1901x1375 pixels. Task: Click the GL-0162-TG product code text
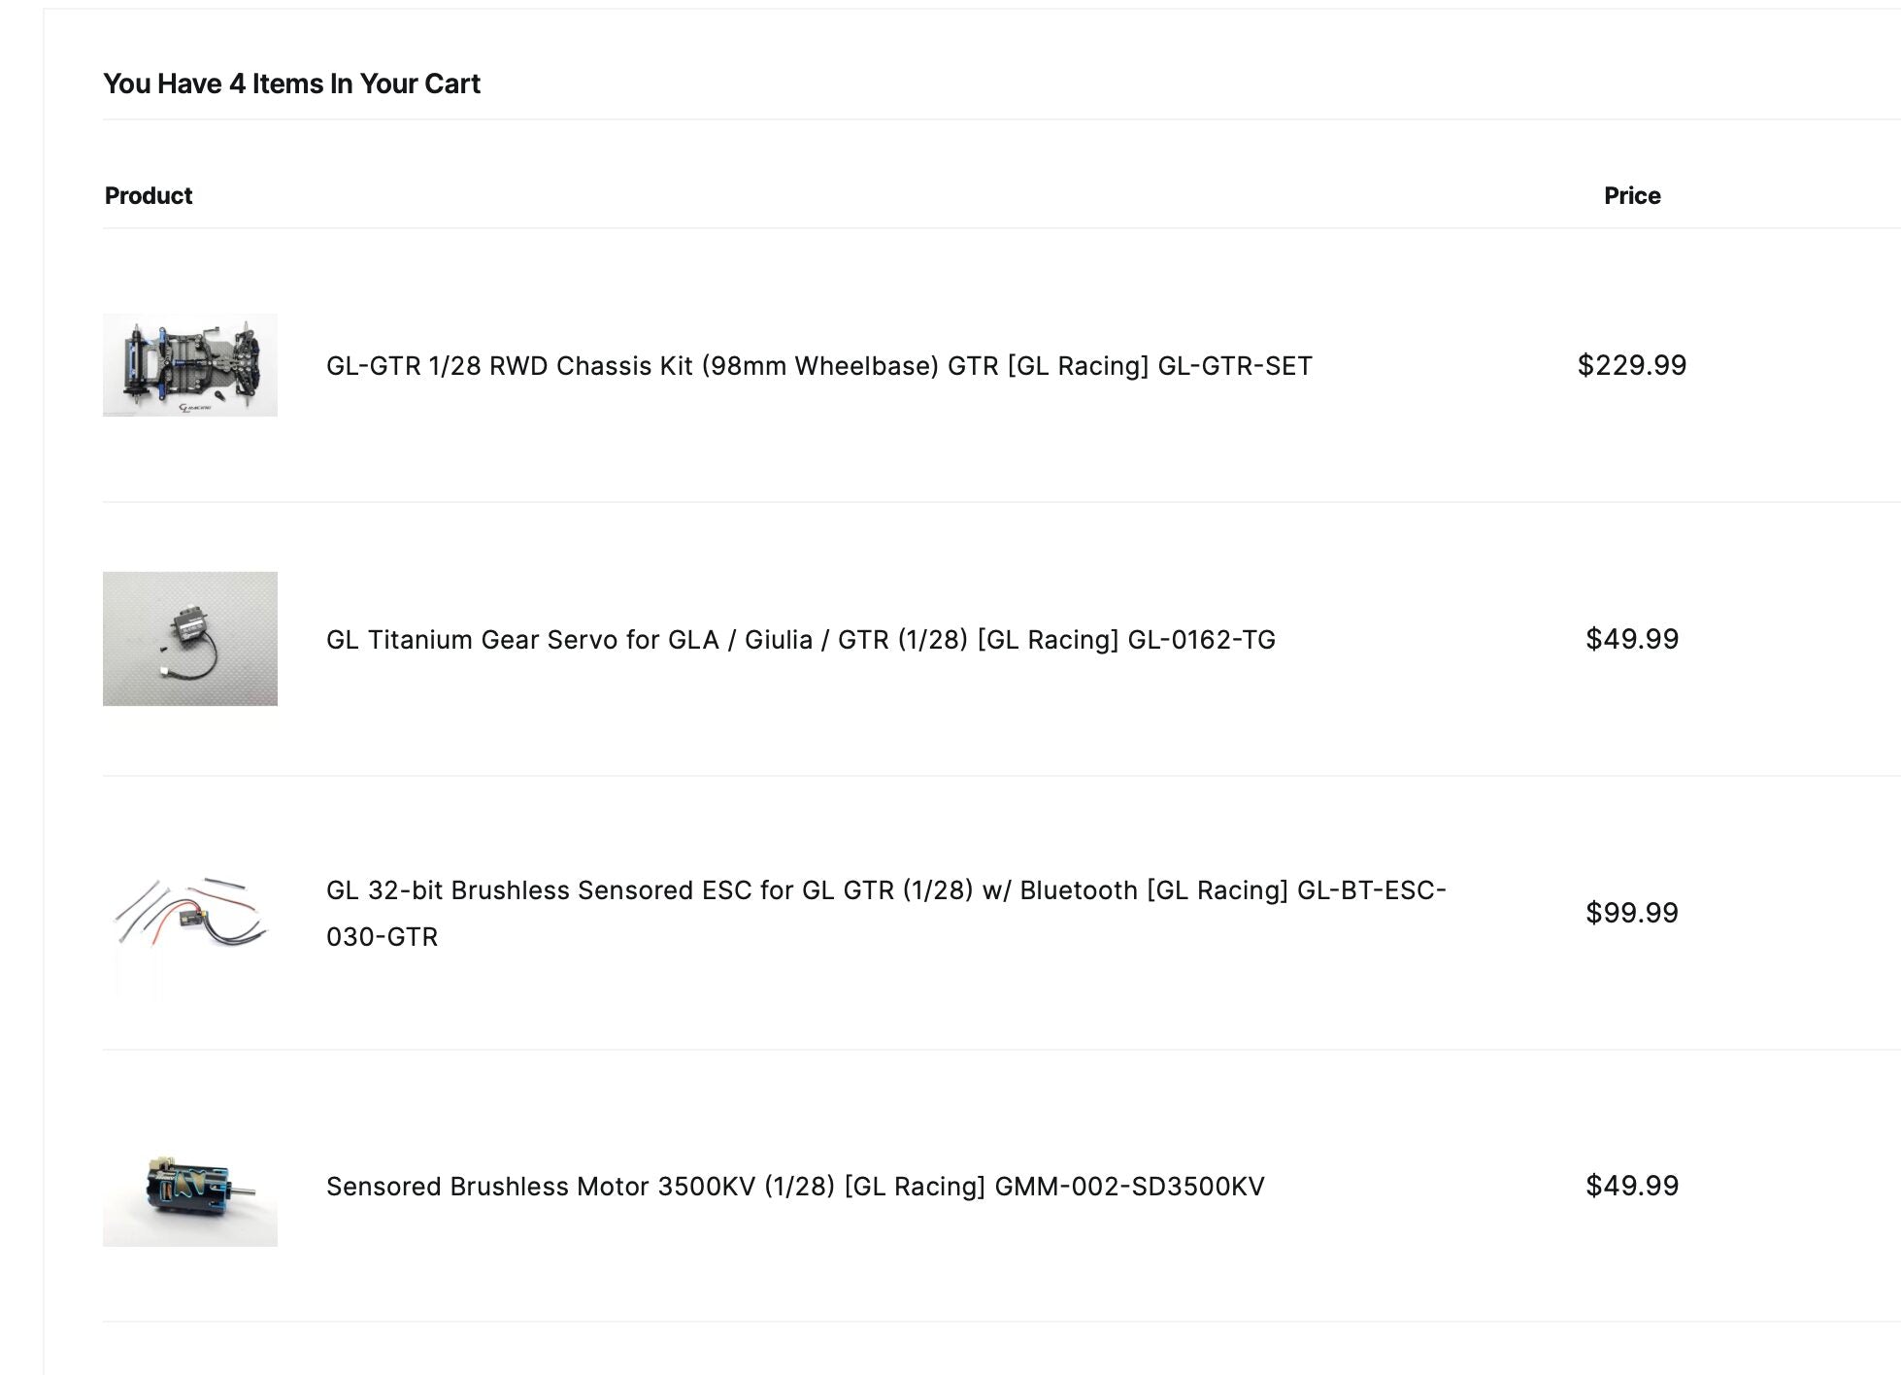point(1202,640)
